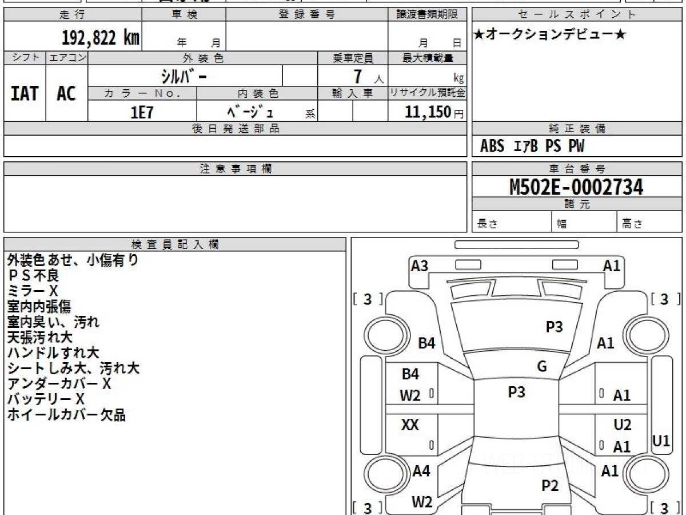
Task: Select the 走行 column header
Action: click(x=73, y=14)
